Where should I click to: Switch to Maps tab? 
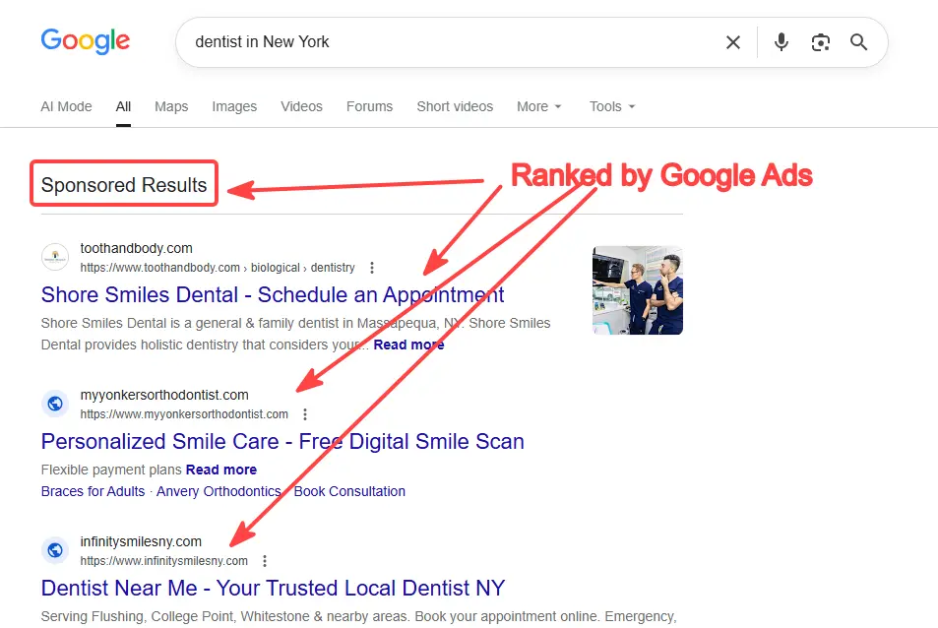pyautogui.click(x=171, y=106)
